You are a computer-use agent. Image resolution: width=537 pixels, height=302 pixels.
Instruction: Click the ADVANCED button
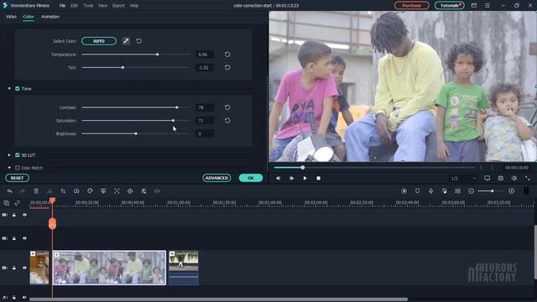tap(216, 178)
